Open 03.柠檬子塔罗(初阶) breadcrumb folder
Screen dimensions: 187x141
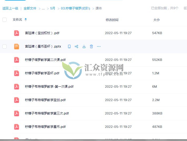[75, 8]
